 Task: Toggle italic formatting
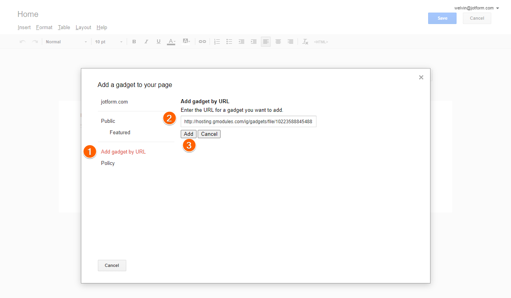(x=146, y=42)
